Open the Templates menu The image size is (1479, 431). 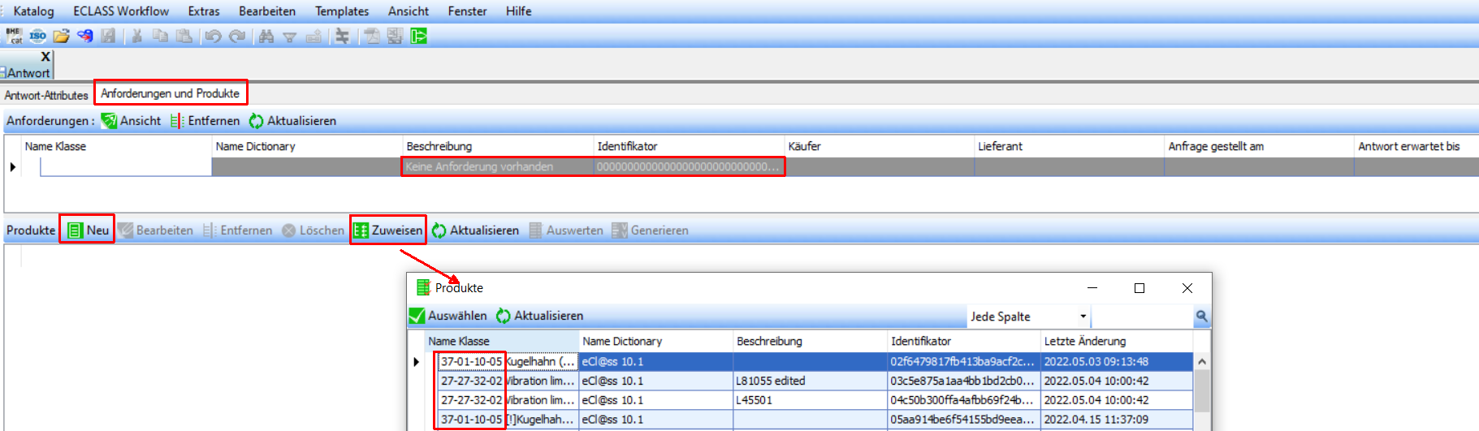point(341,11)
